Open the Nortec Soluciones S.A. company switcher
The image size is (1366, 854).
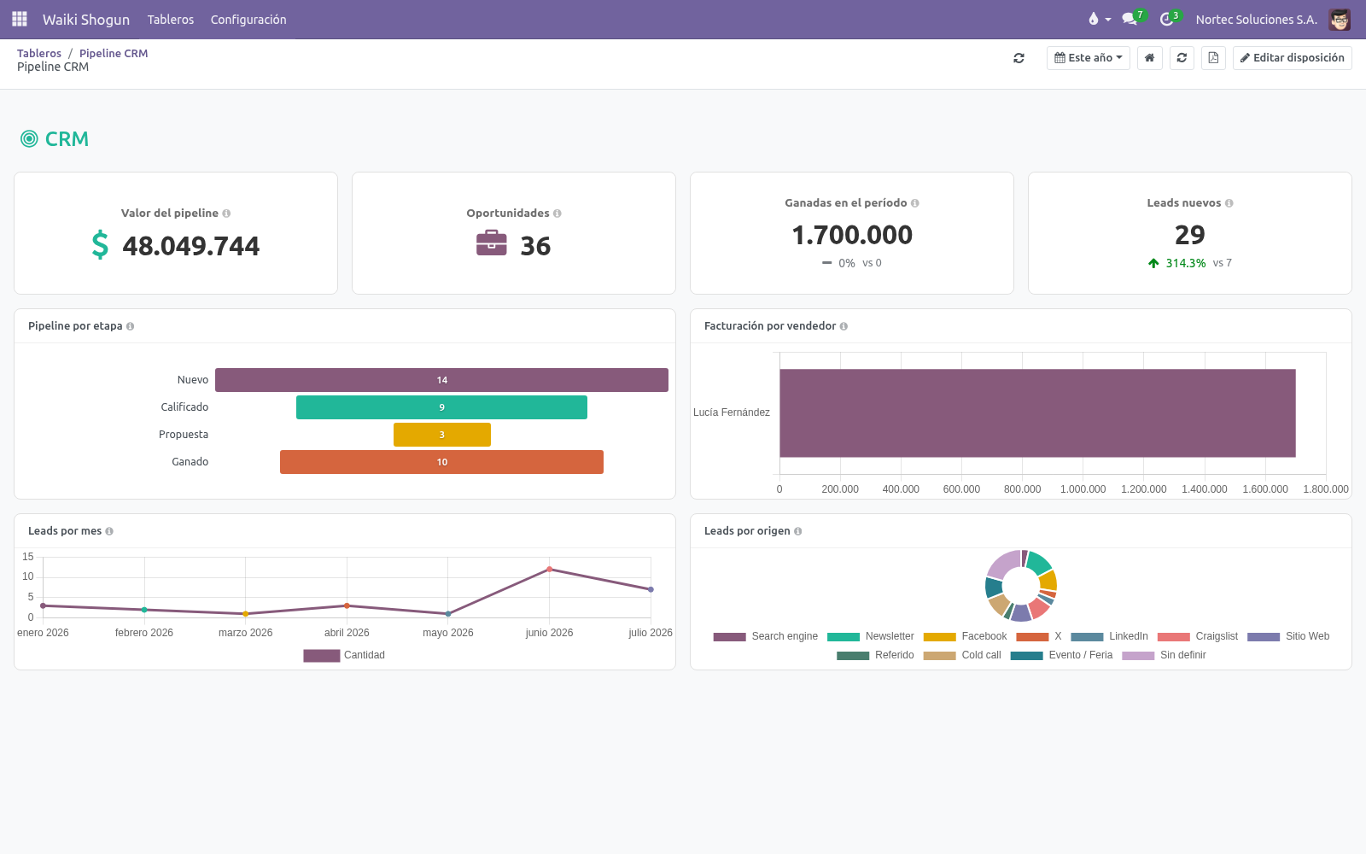click(x=1256, y=19)
